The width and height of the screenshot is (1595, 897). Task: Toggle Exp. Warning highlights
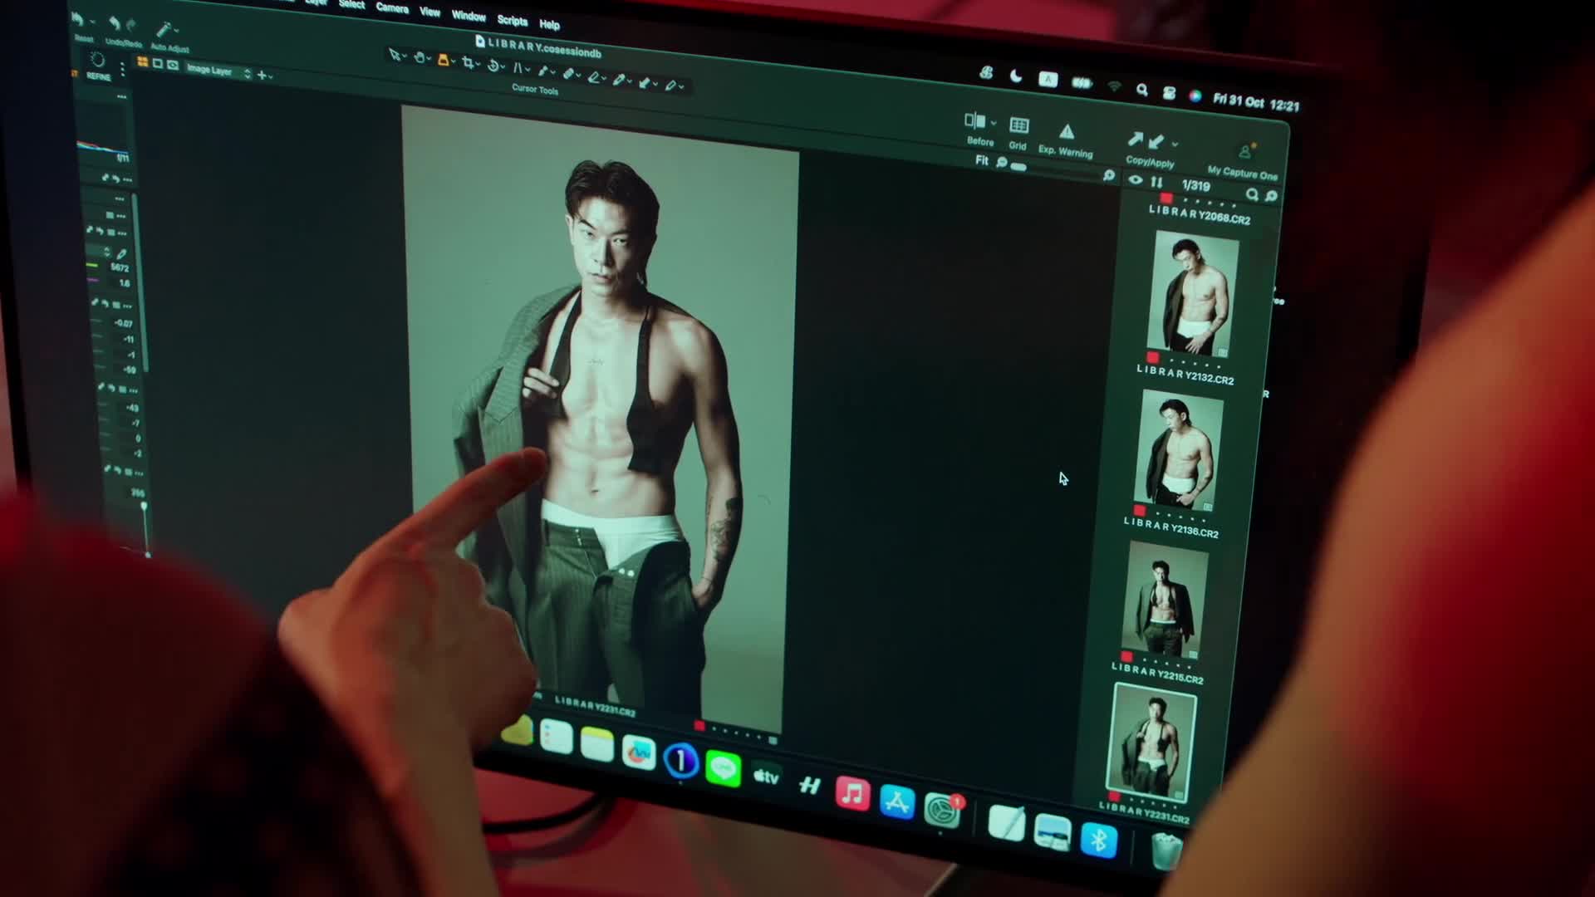[x=1066, y=132]
